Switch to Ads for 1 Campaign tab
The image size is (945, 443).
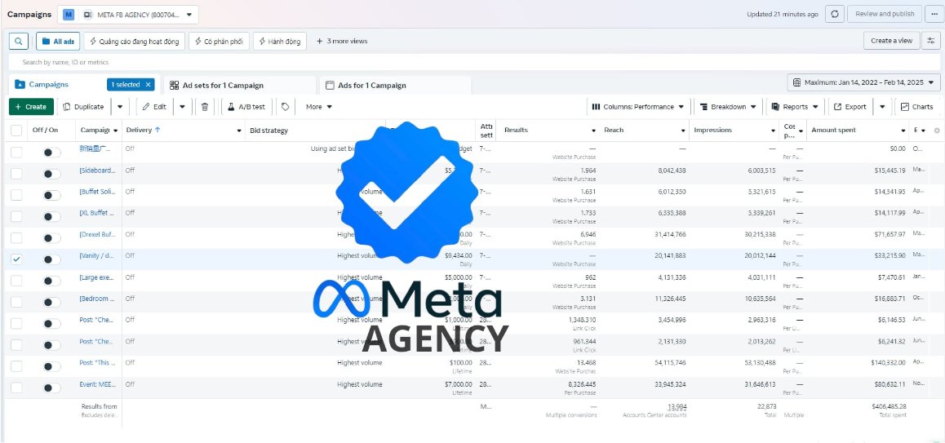coord(395,86)
